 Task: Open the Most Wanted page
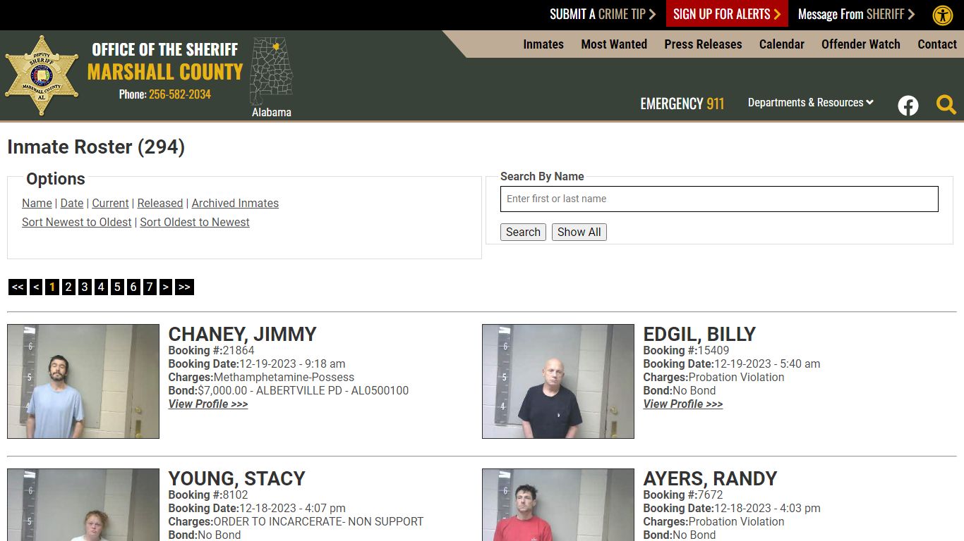tap(614, 44)
